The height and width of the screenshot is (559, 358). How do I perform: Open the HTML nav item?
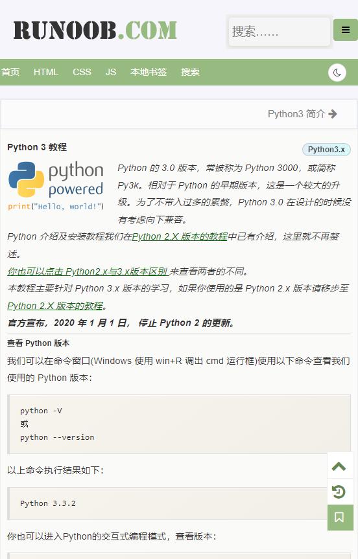coord(45,72)
